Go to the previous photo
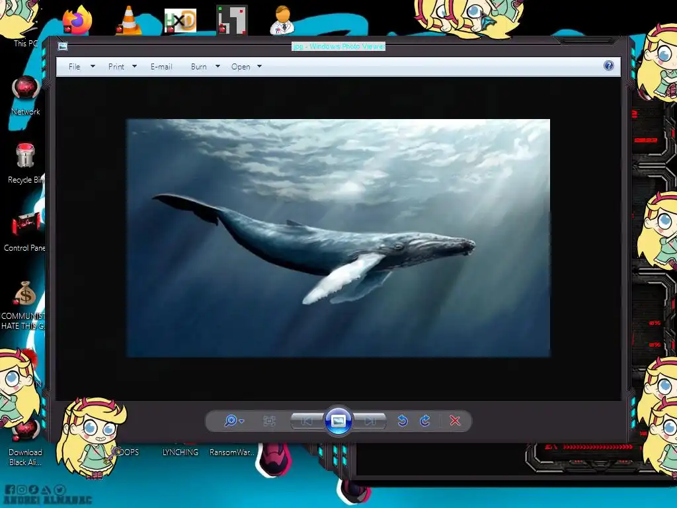The height and width of the screenshot is (508, 677). point(307,421)
